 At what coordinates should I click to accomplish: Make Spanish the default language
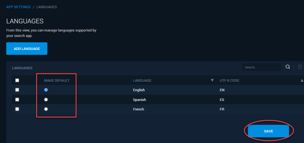coord(46,99)
